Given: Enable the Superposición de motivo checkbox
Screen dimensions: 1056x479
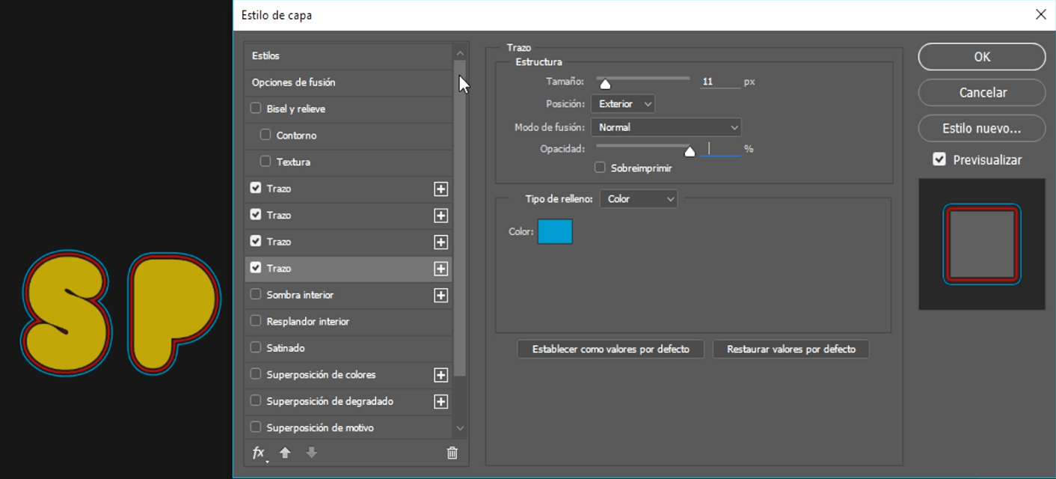Looking at the screenshot, I should pyautogui.click(x=256, y=427).
